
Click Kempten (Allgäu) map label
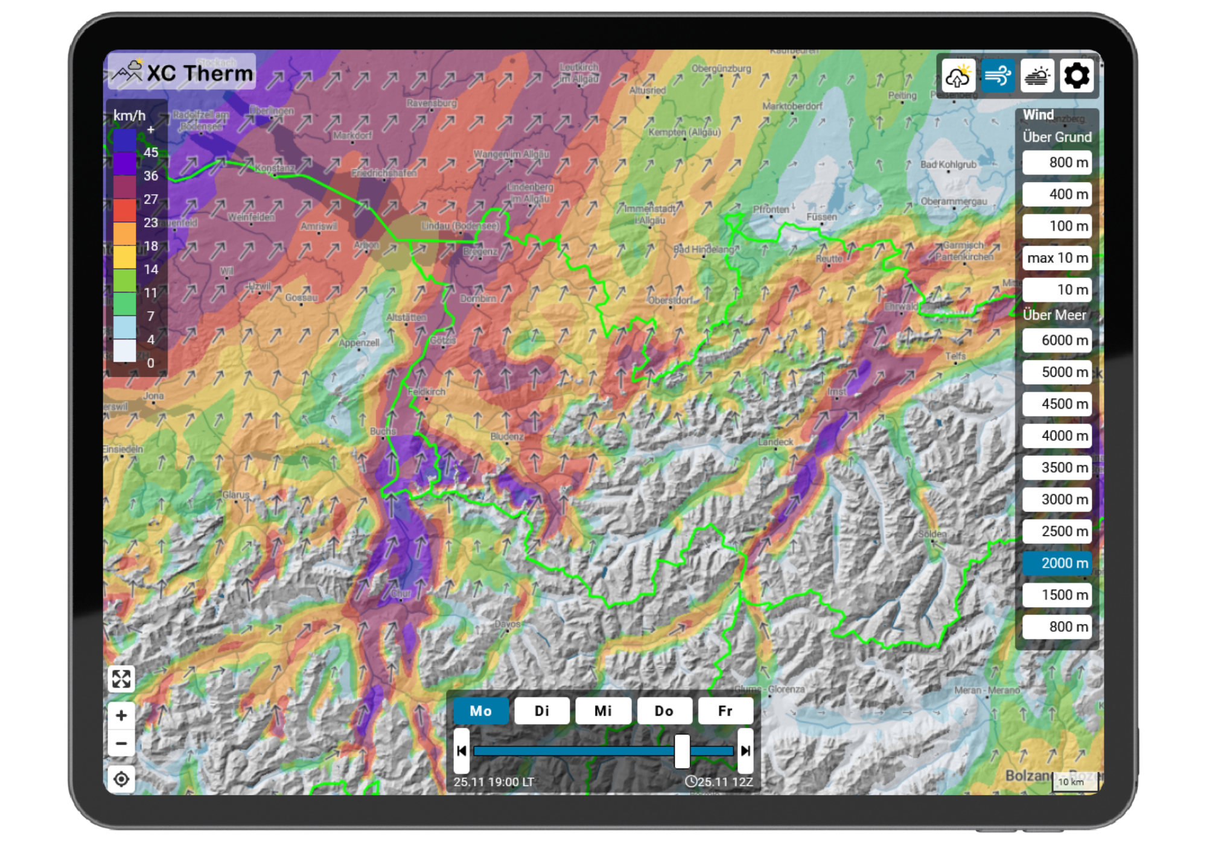684,132
